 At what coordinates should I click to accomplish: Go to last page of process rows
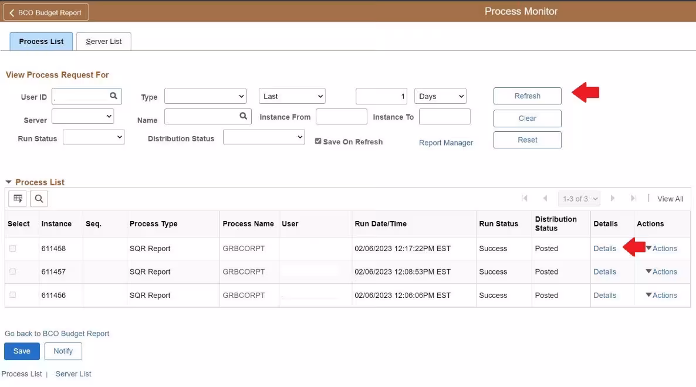pyautogui.click(x=633, y=199)
